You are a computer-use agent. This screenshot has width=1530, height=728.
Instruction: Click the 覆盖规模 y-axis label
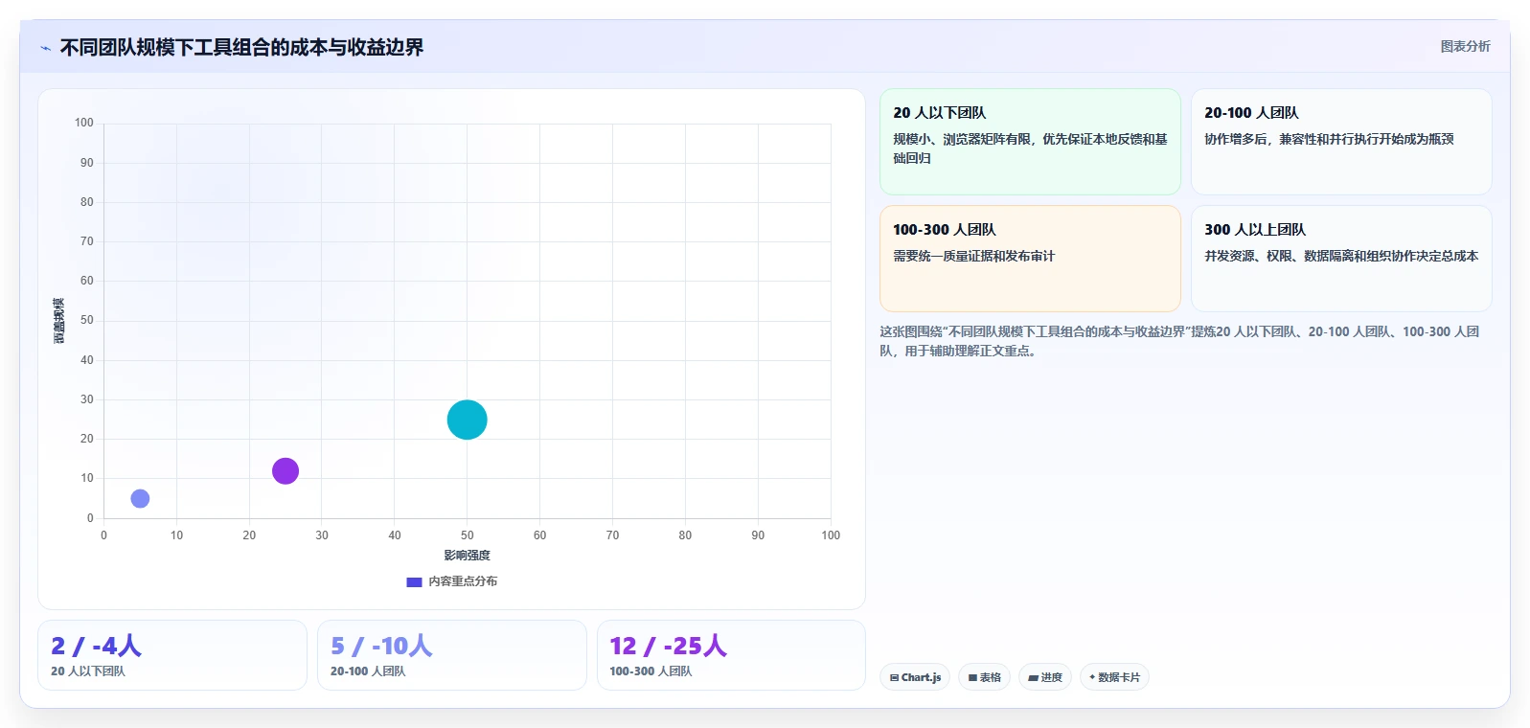click(x=59, y=321)
